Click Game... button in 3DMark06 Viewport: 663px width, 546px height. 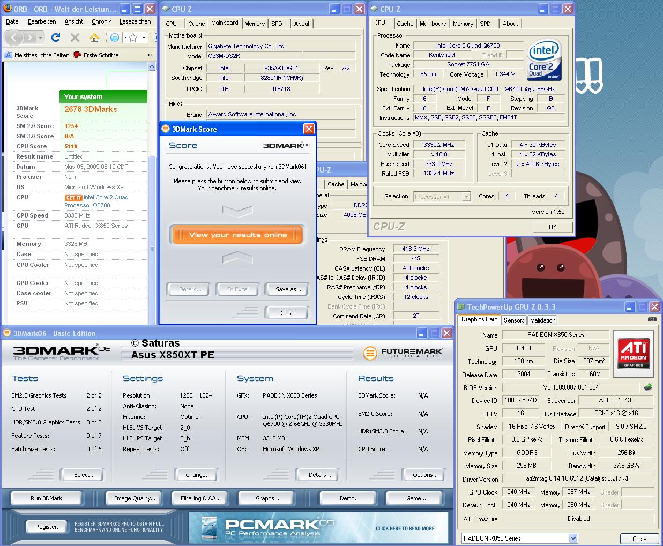coord(416,498)
